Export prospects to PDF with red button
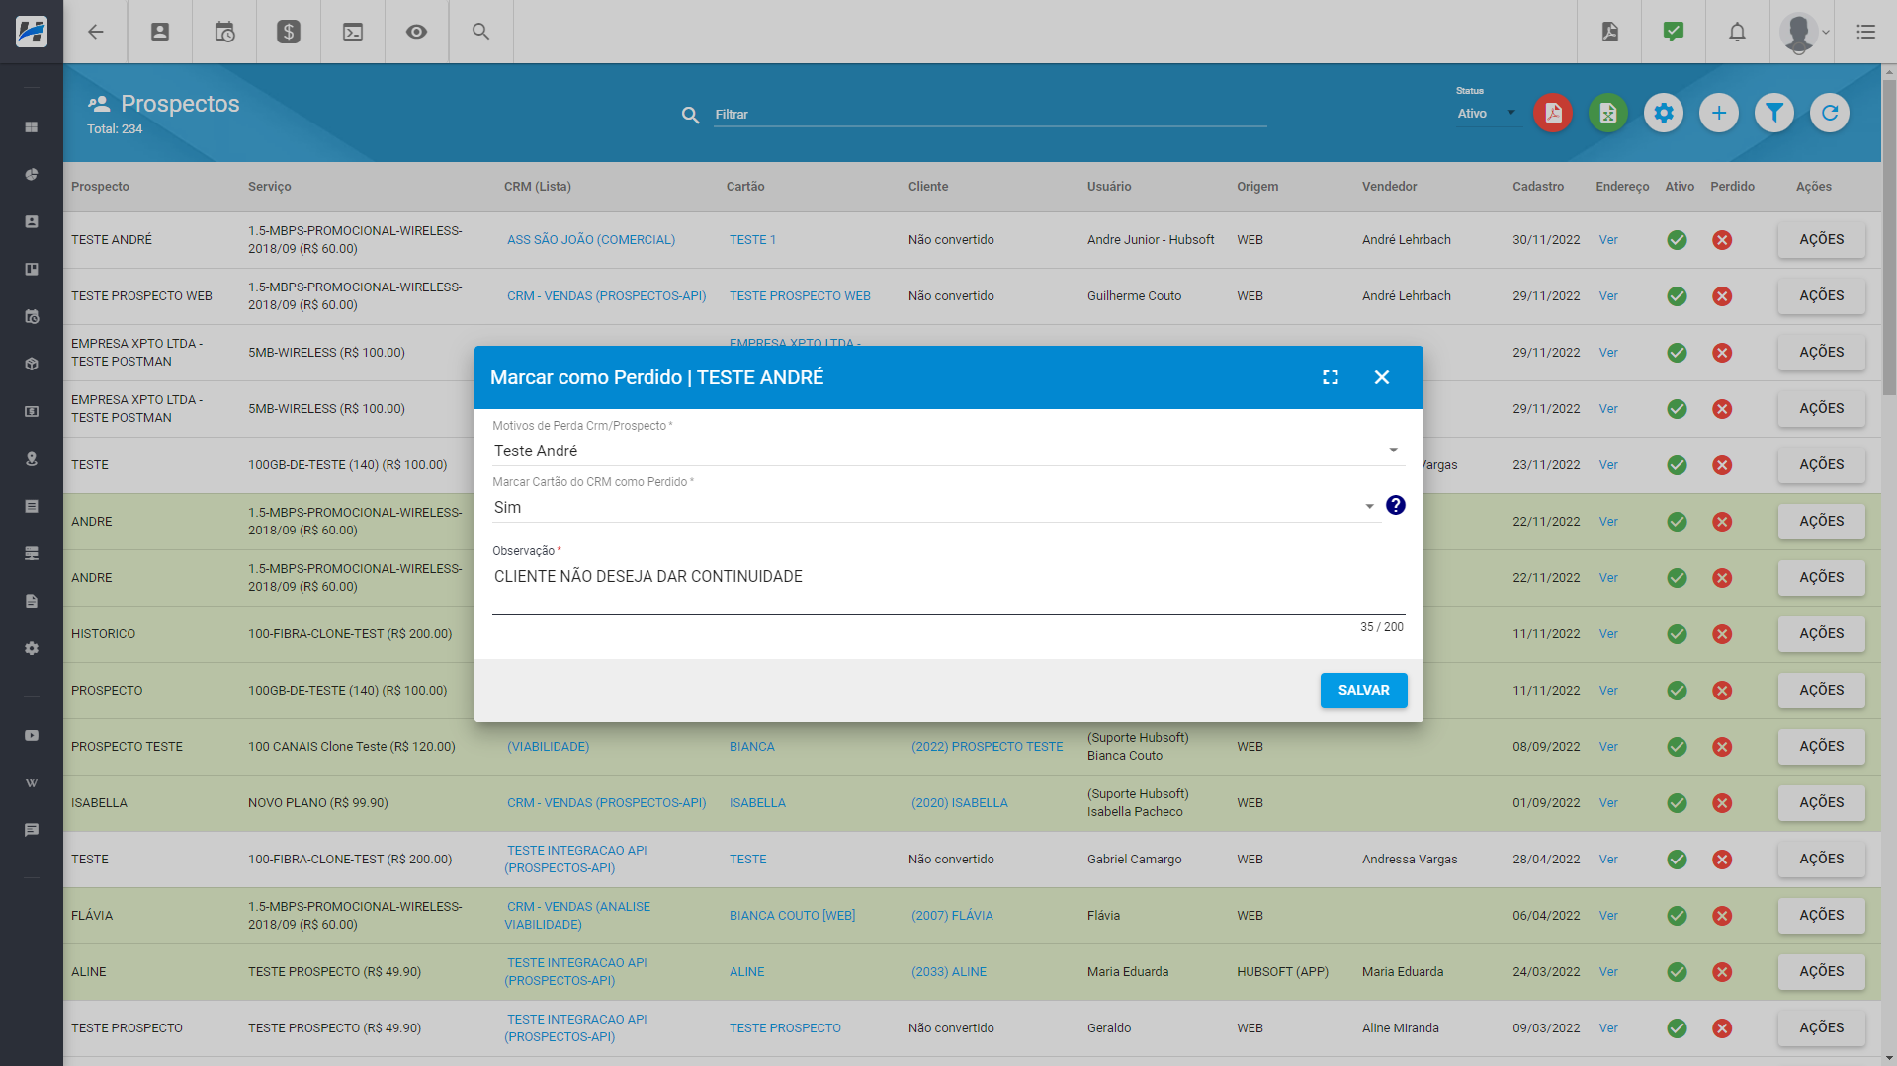1897x1066 pixels. click(1553, 113)
